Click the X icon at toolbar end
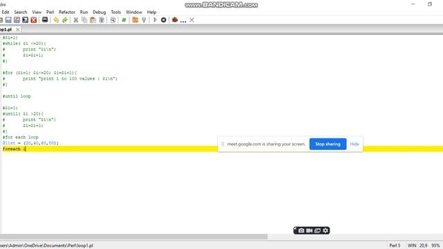Viewport: 443px width, 249px height. click(x=192, y=20)
